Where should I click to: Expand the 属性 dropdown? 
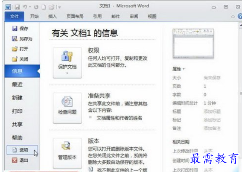click(x=178, y=69)
